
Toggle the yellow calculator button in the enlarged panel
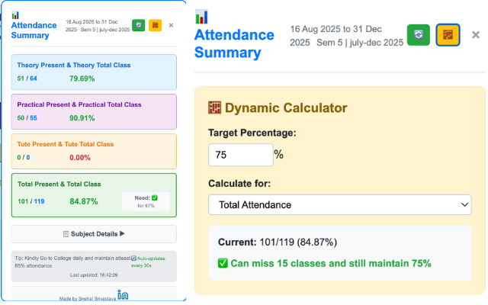[448, 35]
